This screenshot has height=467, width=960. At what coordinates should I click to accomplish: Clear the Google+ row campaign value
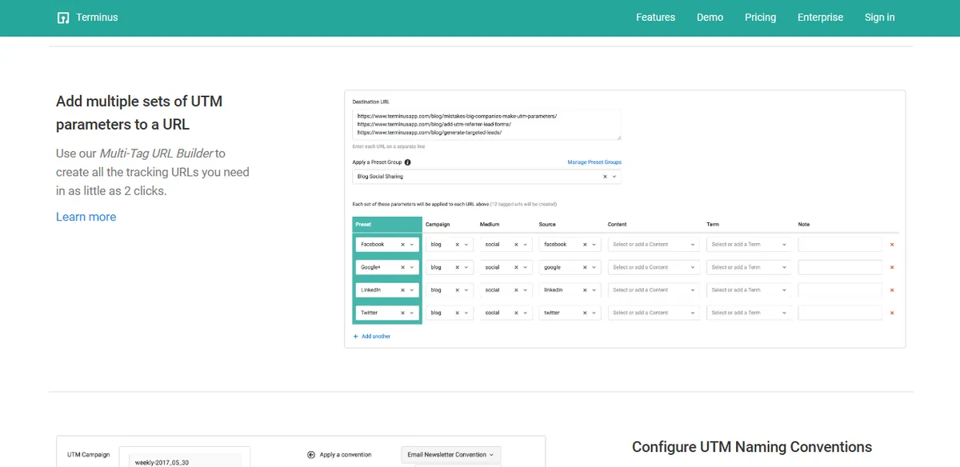pos(457,267)
